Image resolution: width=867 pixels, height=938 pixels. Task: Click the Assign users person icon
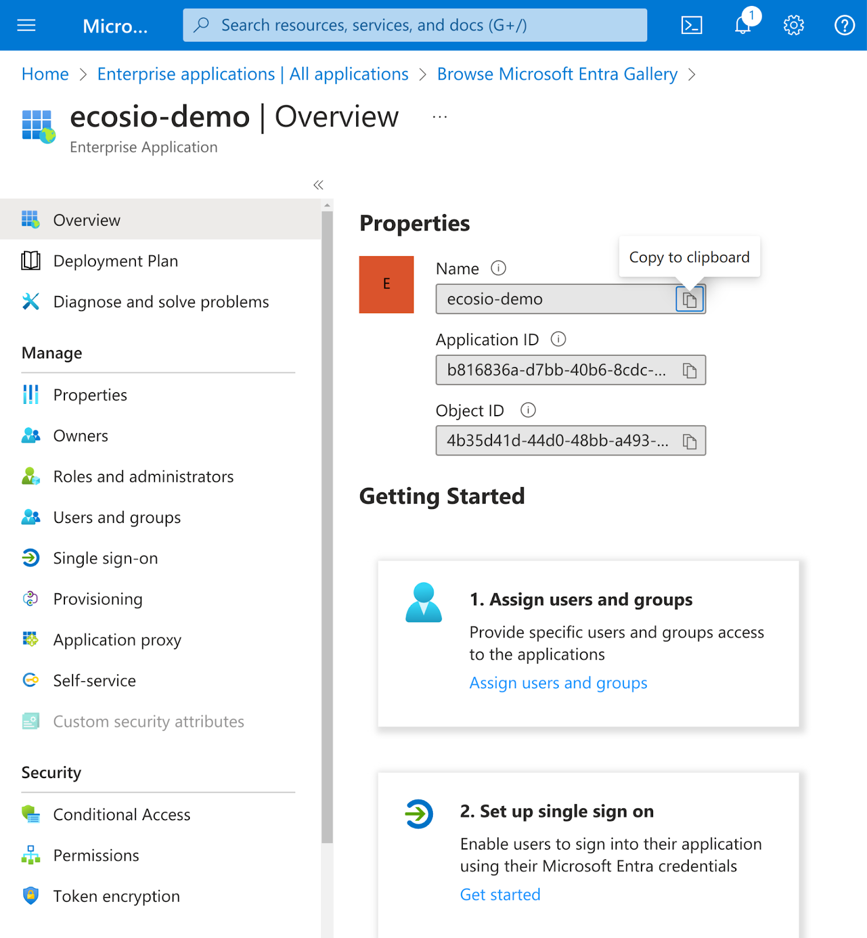[424, 602]
